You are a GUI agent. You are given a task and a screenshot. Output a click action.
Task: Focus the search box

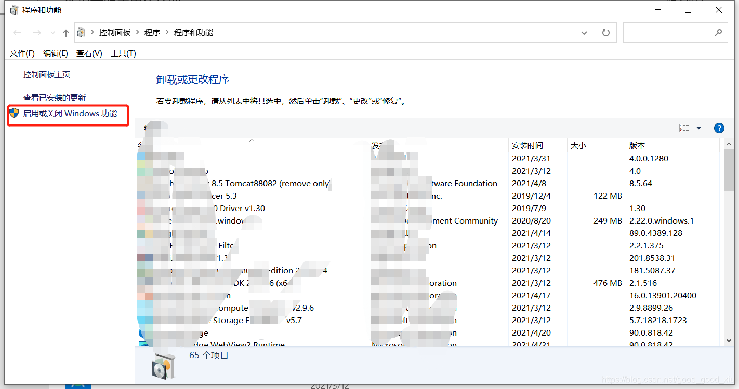pos(676,33)
